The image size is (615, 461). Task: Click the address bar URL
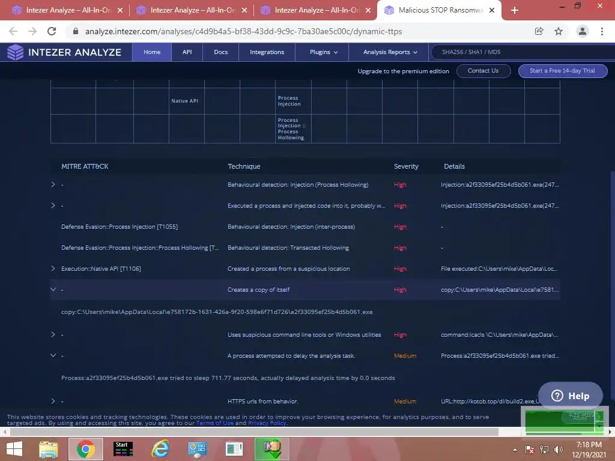(x=243, y=31)
